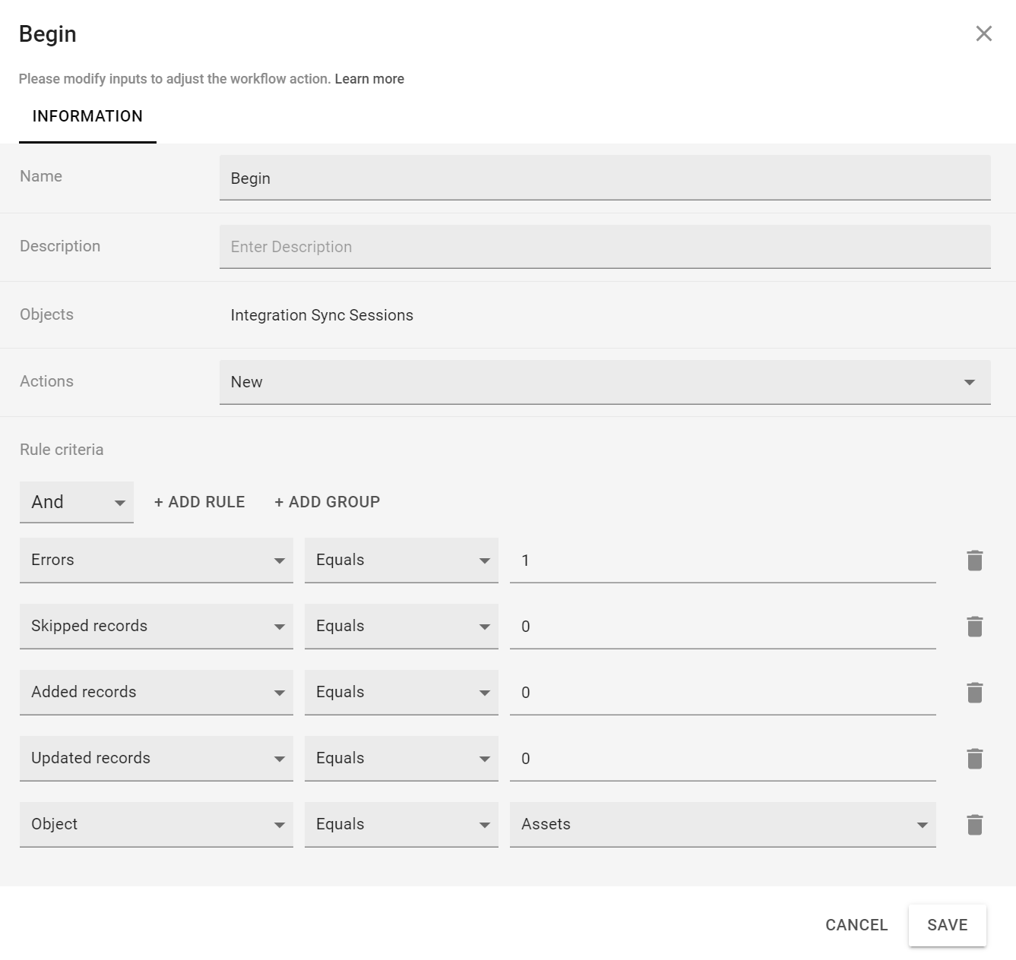Screen dimensions: 1016x960
Task: Delete the Skipped records rule row
Action: (x=974, y=627)
